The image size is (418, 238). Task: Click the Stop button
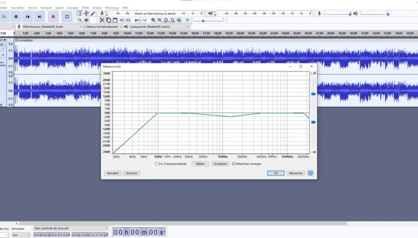[x=16, y=17]
